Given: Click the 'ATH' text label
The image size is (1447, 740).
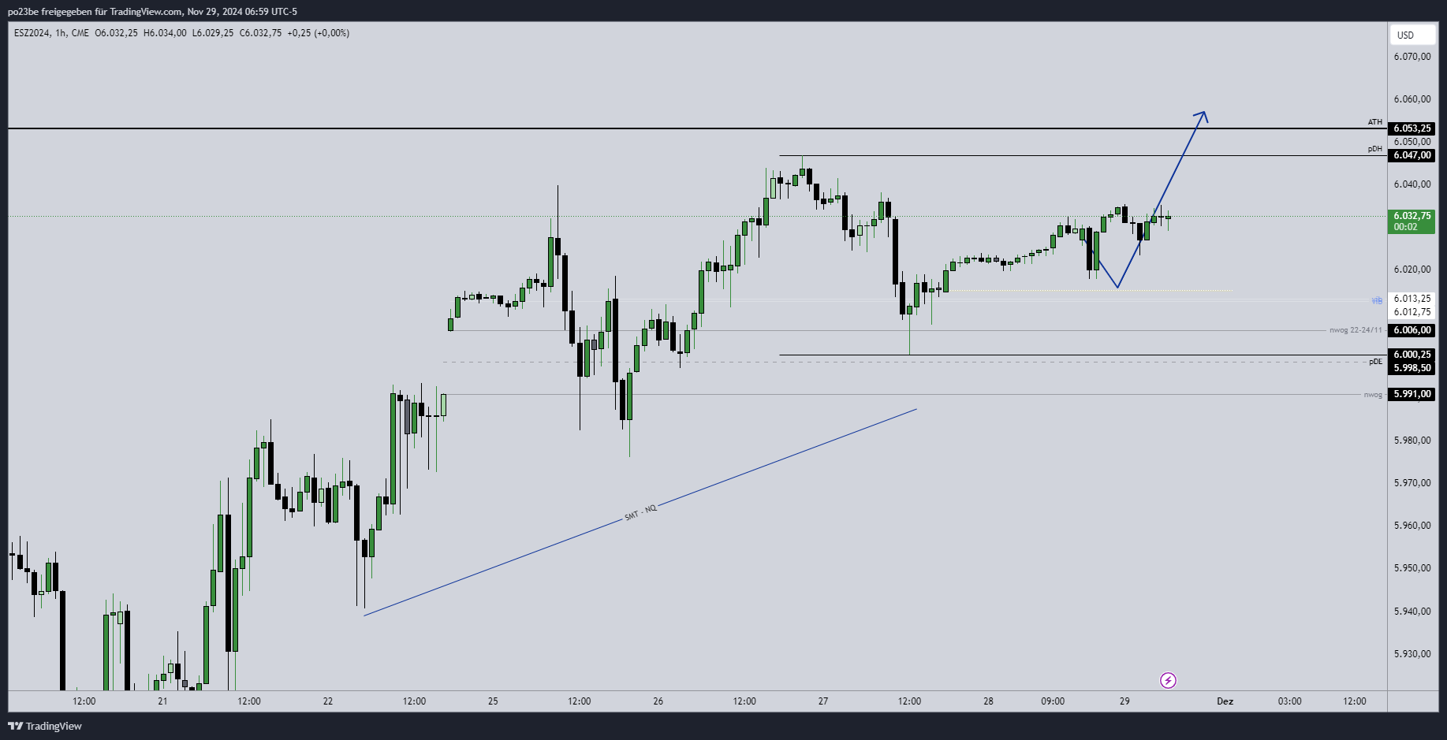Looking at the screenshot, I should click(1374, 122).
